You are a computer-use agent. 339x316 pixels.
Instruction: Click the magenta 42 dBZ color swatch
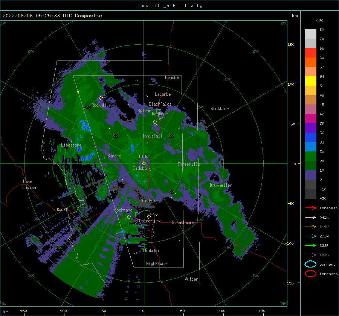click(x=310, y=118)
